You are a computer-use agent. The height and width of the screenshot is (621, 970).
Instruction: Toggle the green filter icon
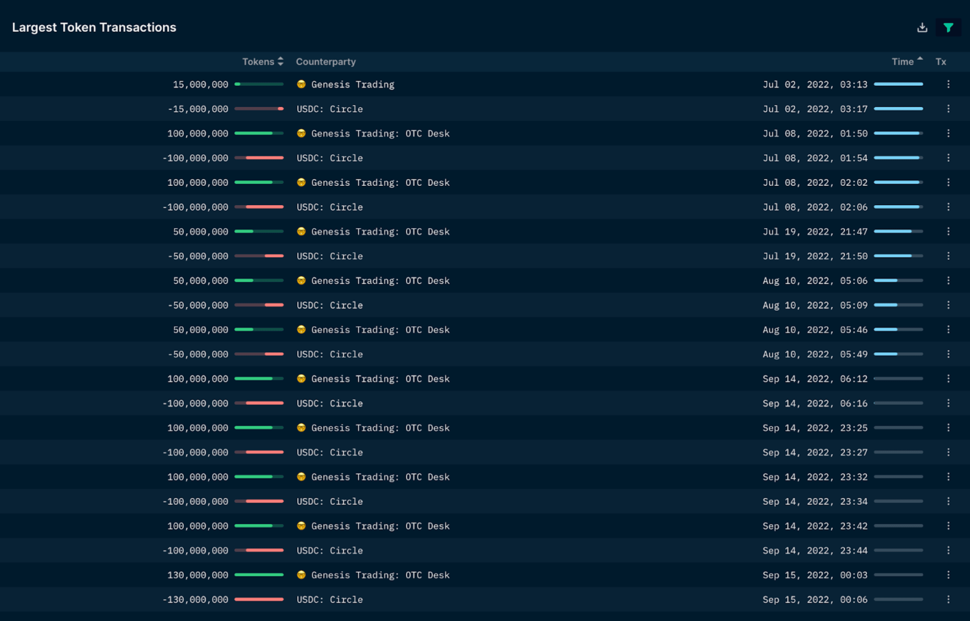tap(948, 28)
